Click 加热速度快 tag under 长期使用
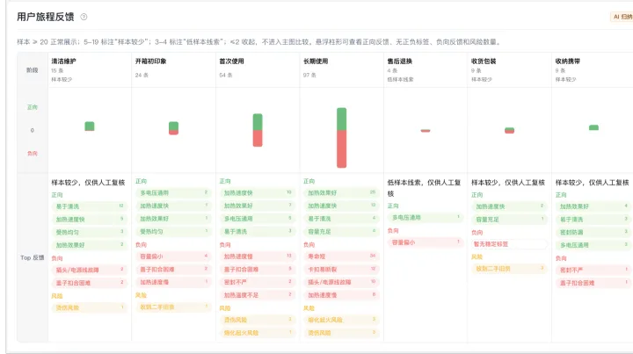 click(x=341, y=206)
